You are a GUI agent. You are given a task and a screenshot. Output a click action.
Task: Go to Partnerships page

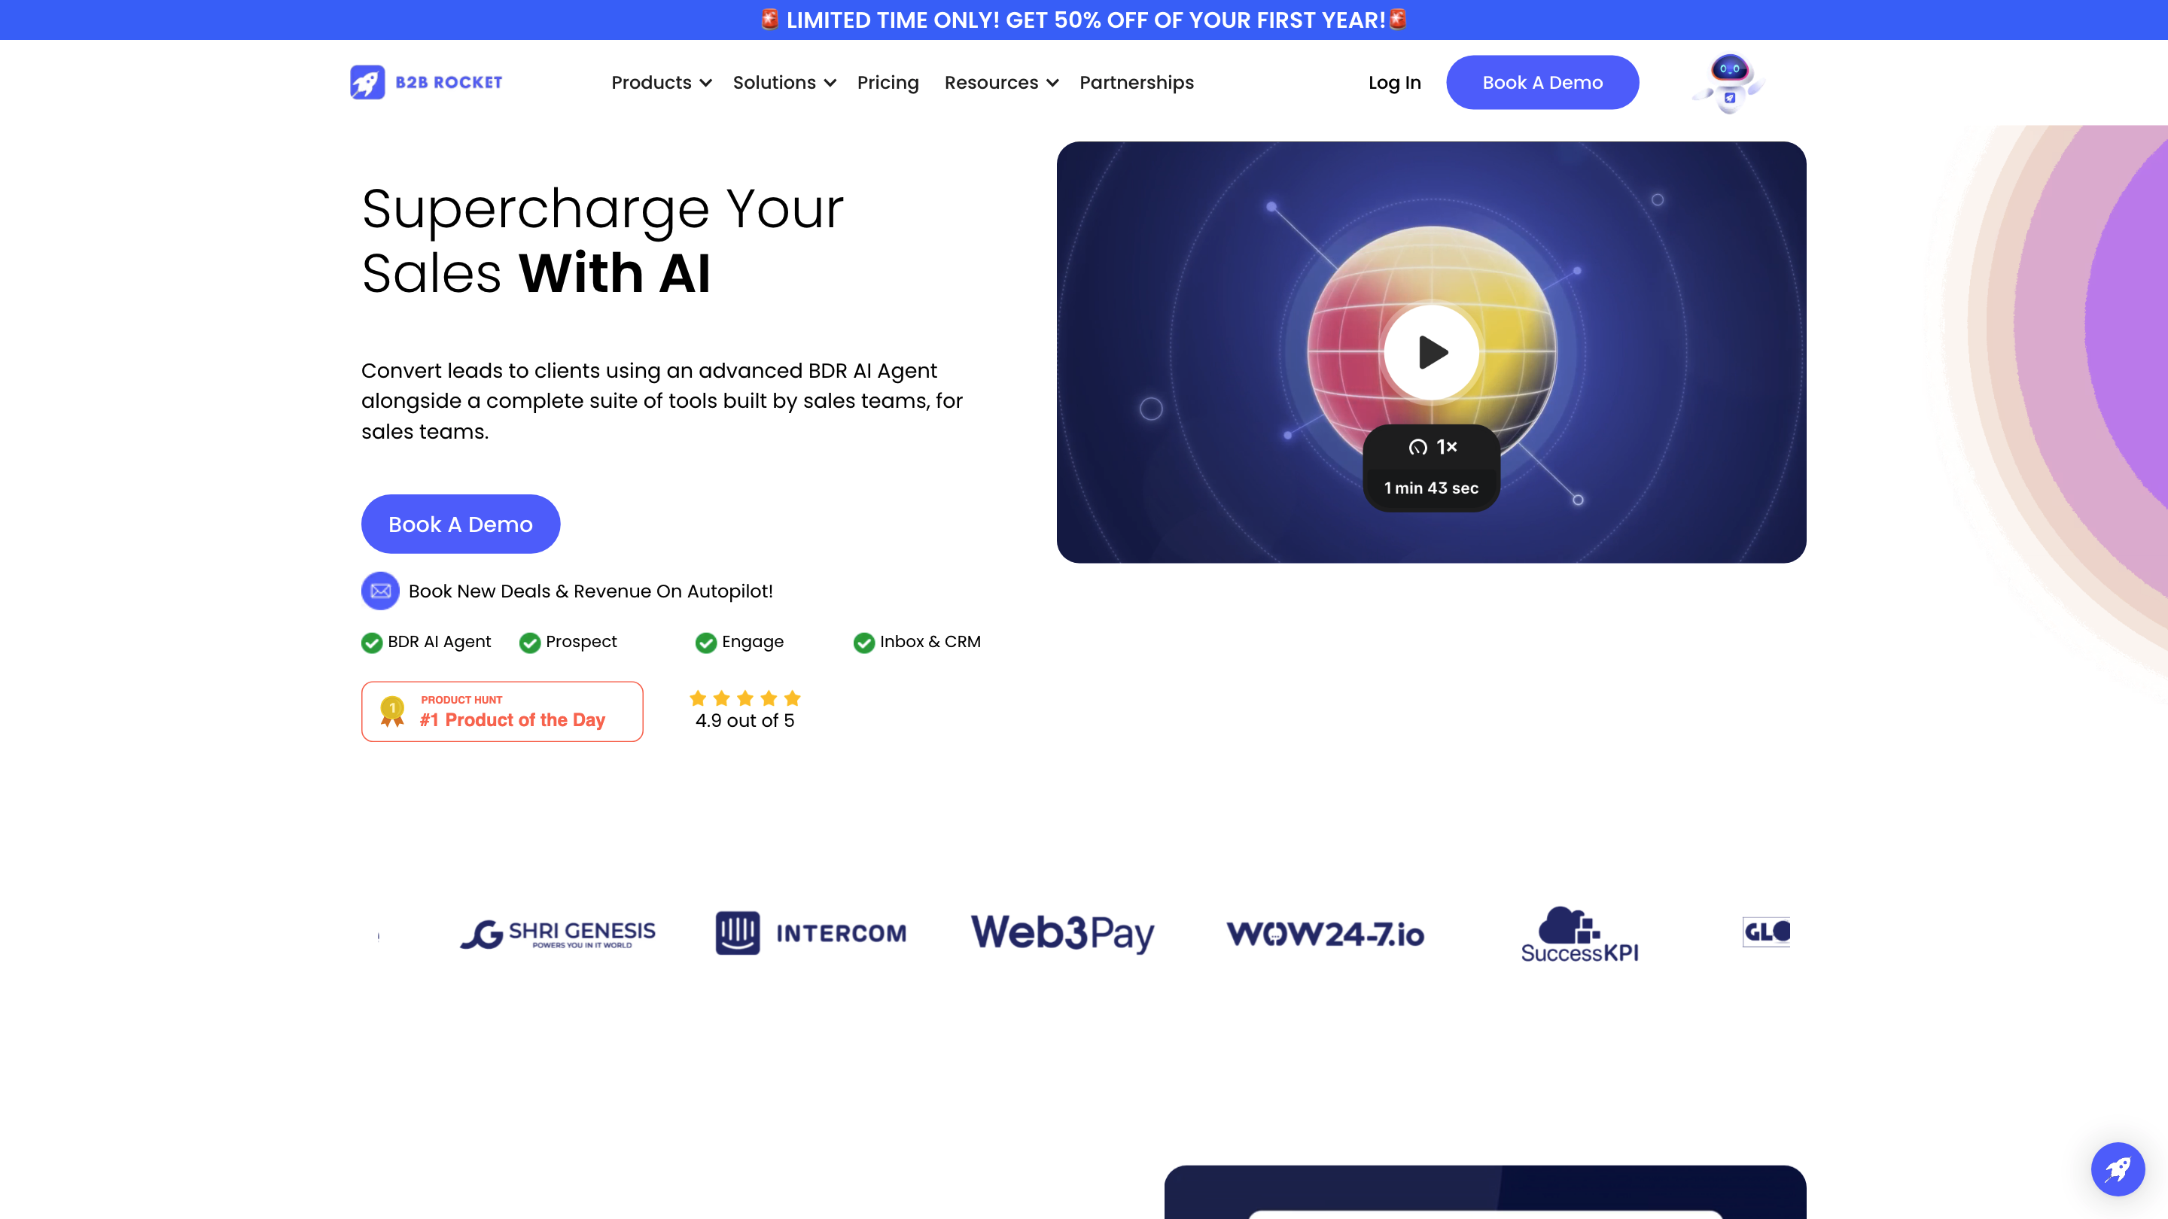[x=1136, y=83]
